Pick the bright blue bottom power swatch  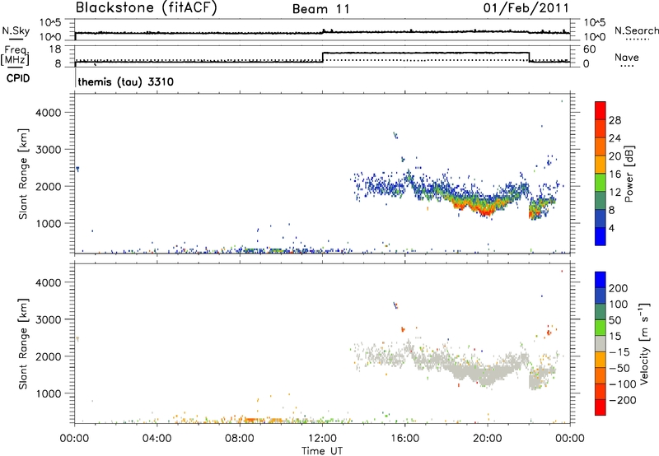tap(601, 236)
